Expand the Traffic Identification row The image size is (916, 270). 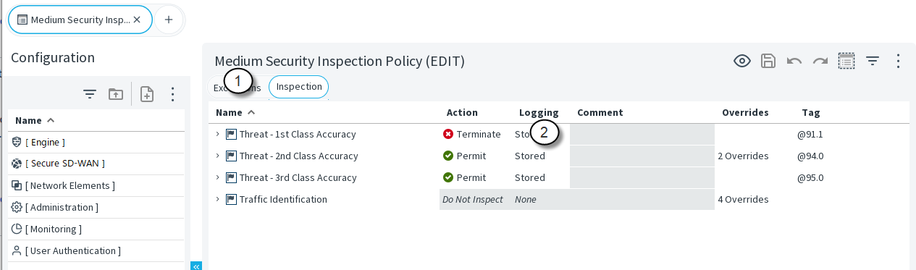click(217, 199)
